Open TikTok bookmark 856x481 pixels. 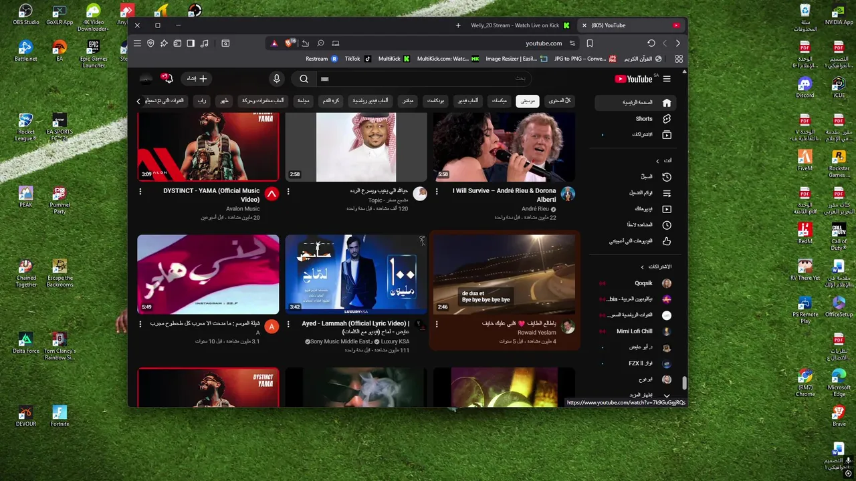pyautogui.click(x=357, y=59)
